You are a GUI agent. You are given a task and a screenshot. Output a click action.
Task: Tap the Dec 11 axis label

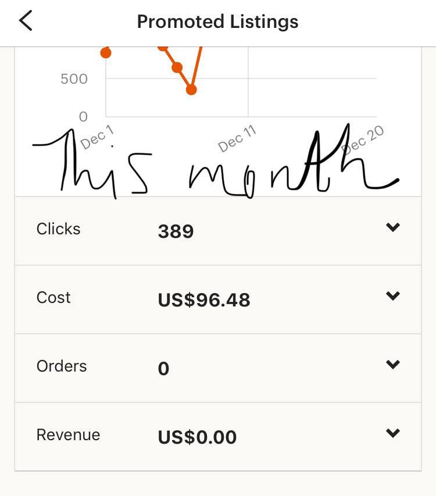(x=237, y=138)
